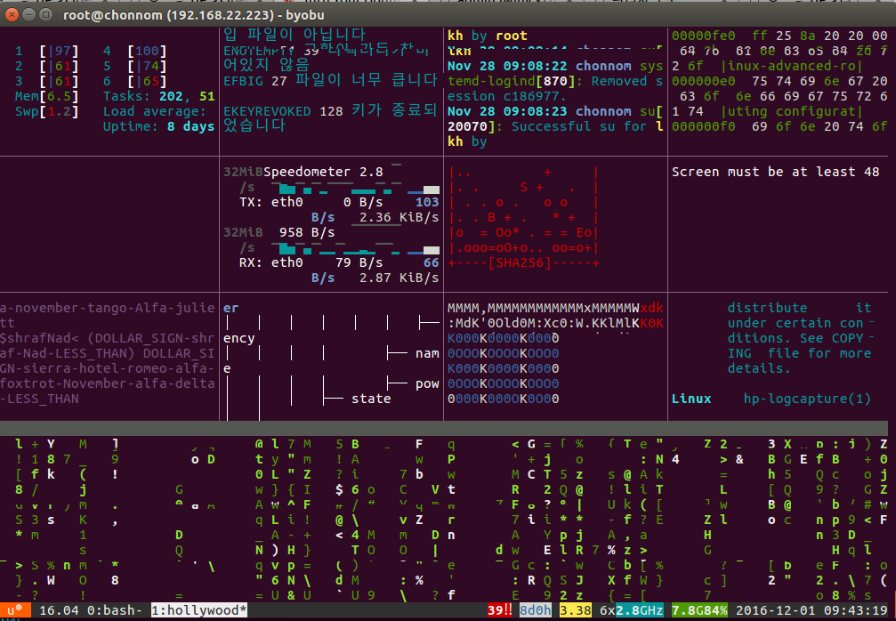Click the CPU 5 meter showing 74
This screenshot has width=896, height=621.
pyautogui.click(x=135, y=66)
